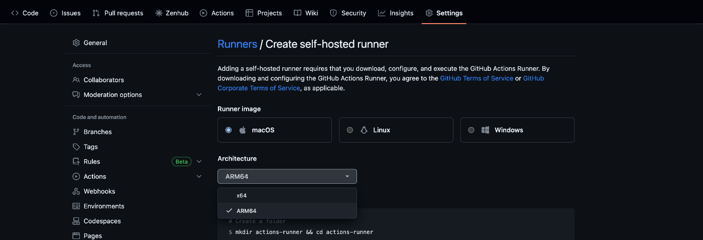Click the Rules icon in sidebar
Image resolution: width=703 pixels, height=240 pixels.
click(76, 162)
